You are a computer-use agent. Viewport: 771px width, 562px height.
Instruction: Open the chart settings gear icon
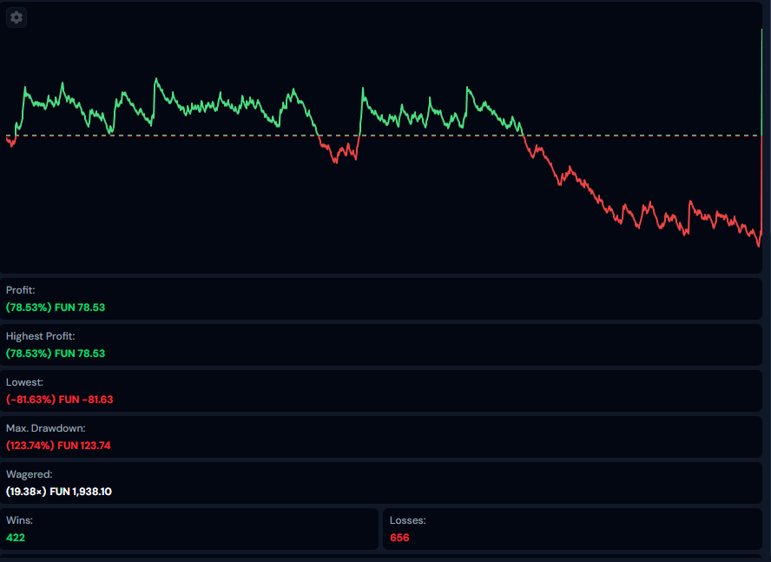[x=16, y=17]
